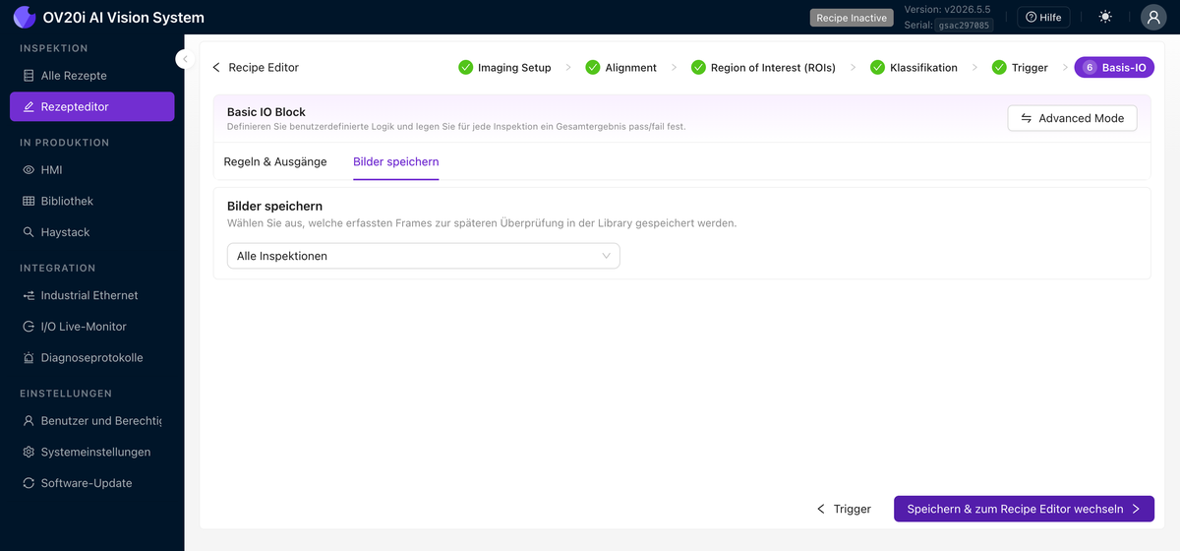
Task: Jump to the Alignment step
Action: tap(620, 68)
